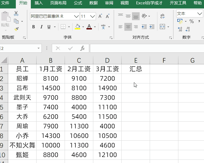Open the 文件 tab
Viewport: 204px width, 163px height.
(5, 3)
